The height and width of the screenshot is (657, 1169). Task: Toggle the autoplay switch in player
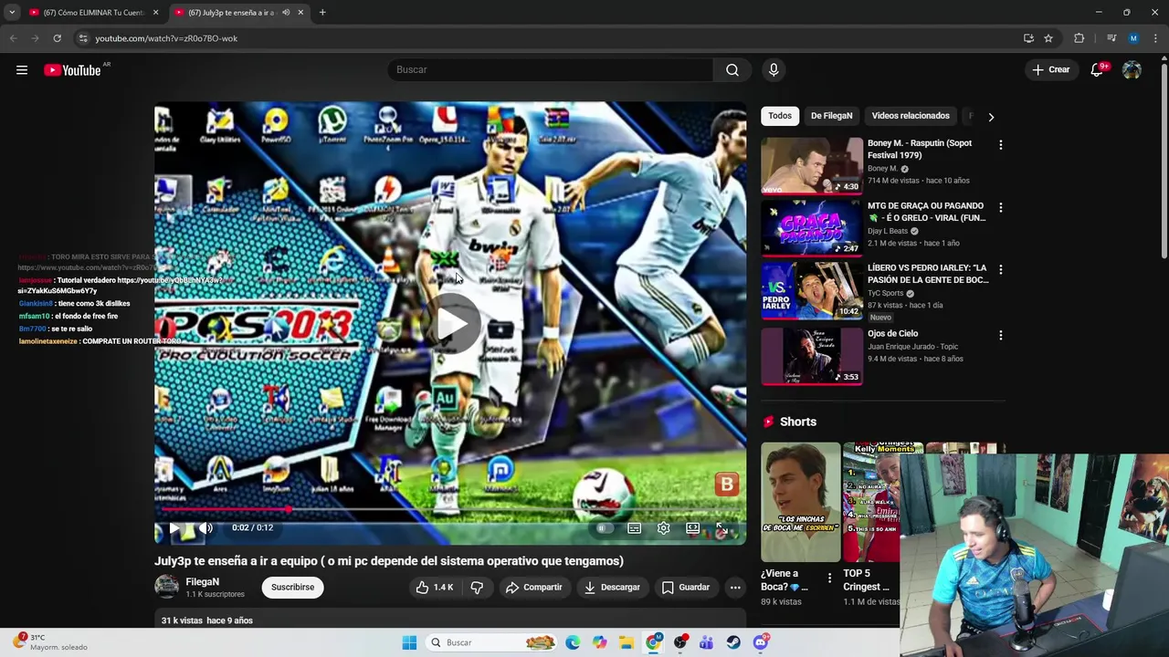pos(603,528)
